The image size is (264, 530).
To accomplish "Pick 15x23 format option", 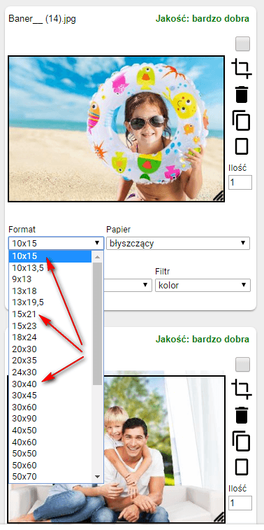I will click(x=50, y=326).
